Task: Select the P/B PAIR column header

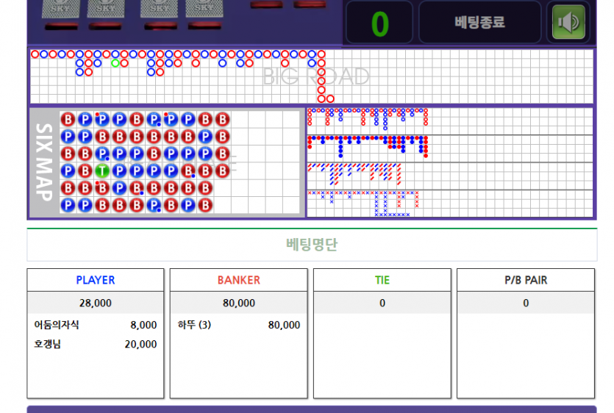Action: [x=526, y=280]
